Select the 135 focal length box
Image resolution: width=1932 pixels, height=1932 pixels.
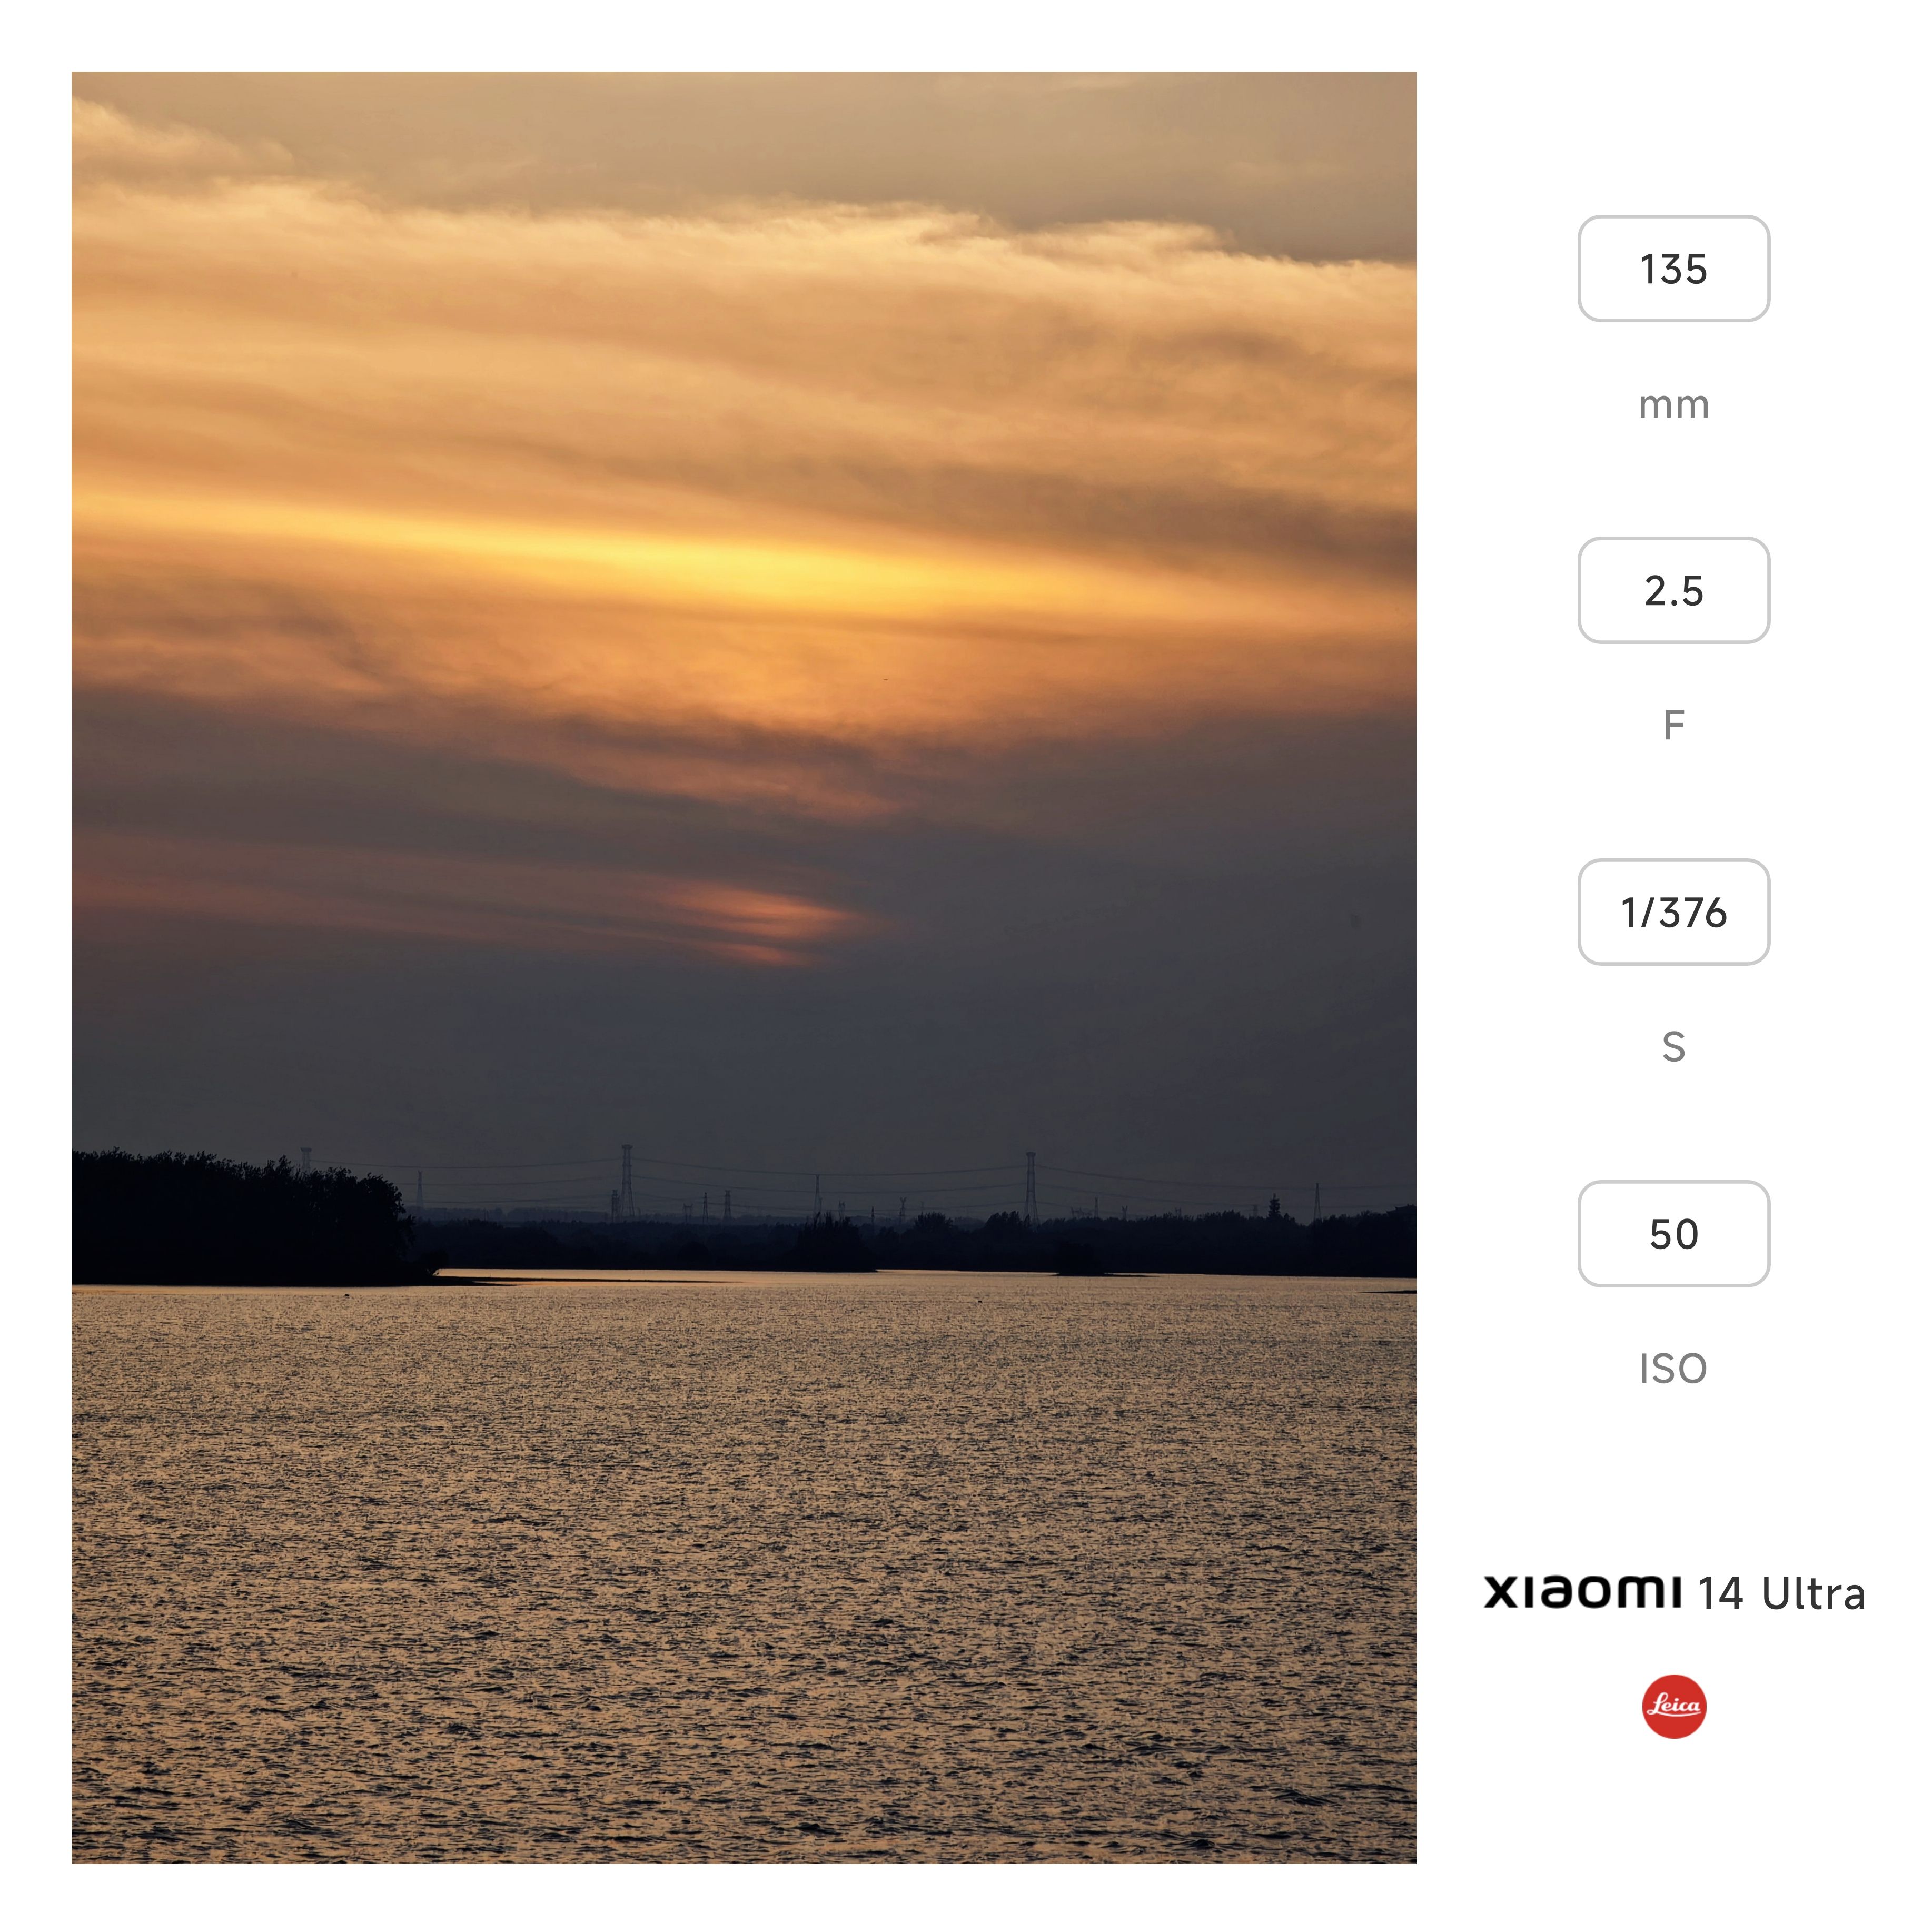tap(1673, 268)
